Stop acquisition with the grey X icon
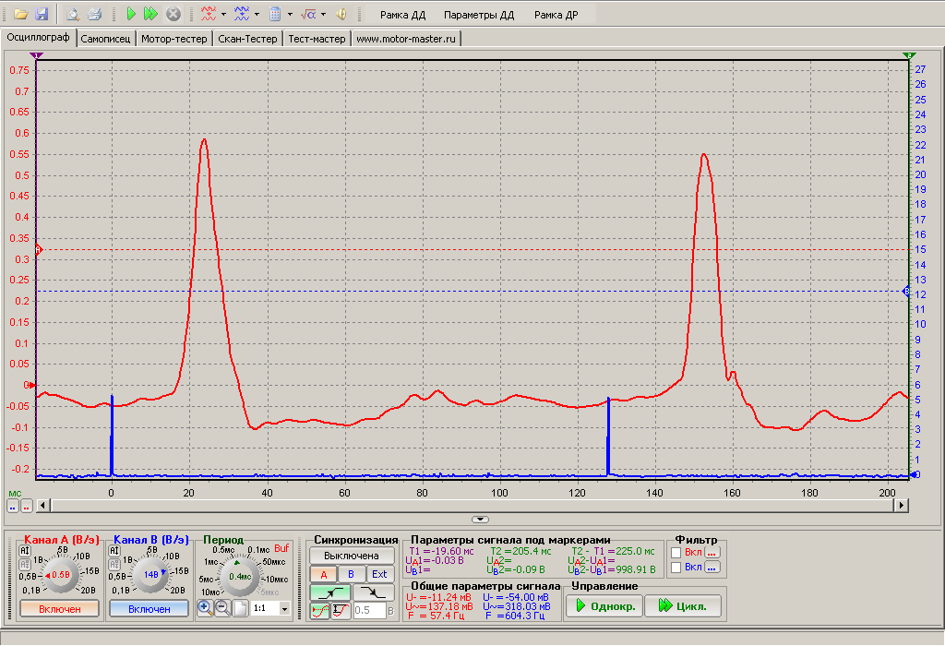The height and width of the screenshot is (646, 945). [173, 14]
